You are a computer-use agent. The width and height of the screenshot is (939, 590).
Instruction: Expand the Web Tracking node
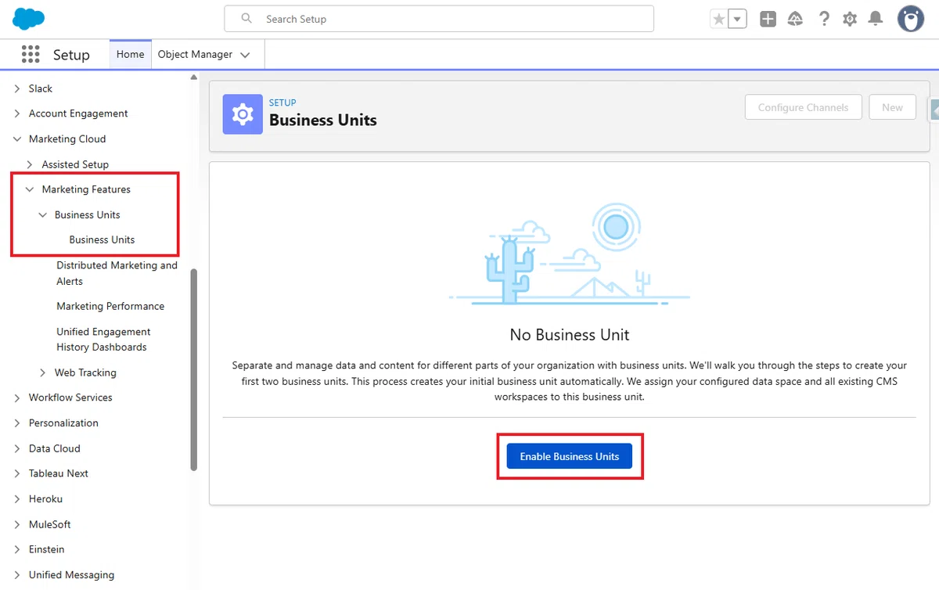43,372
